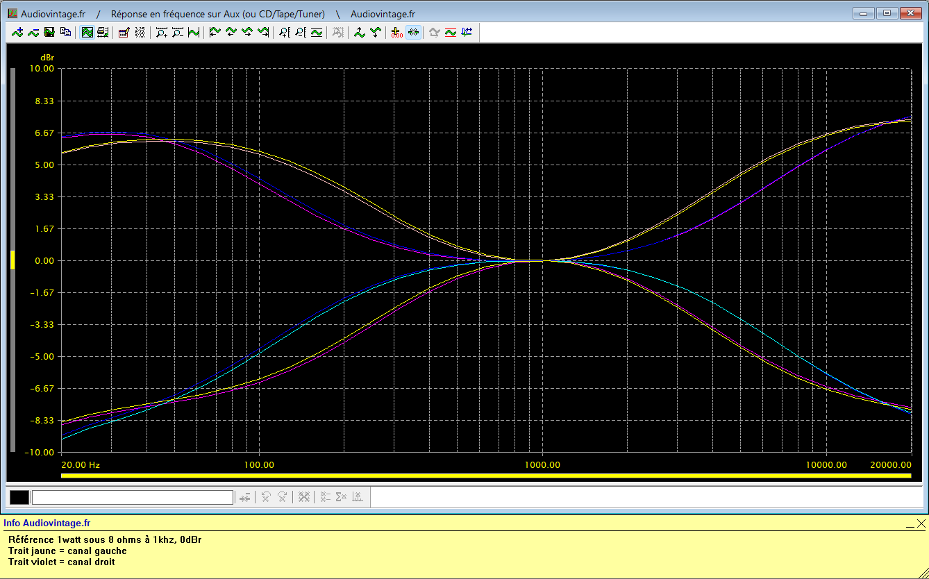Toggle the highlighted crosshair cursor button
Image resolution: width=929 pixels, height=579 pixels.
click(x=413, y=32)
